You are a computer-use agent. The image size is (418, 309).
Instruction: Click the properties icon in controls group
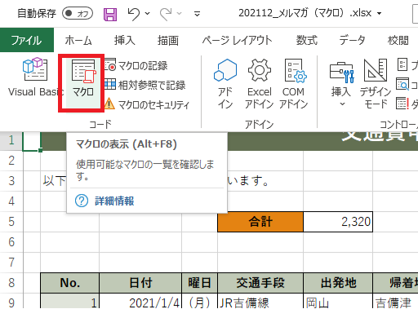[x=402, y=64]
